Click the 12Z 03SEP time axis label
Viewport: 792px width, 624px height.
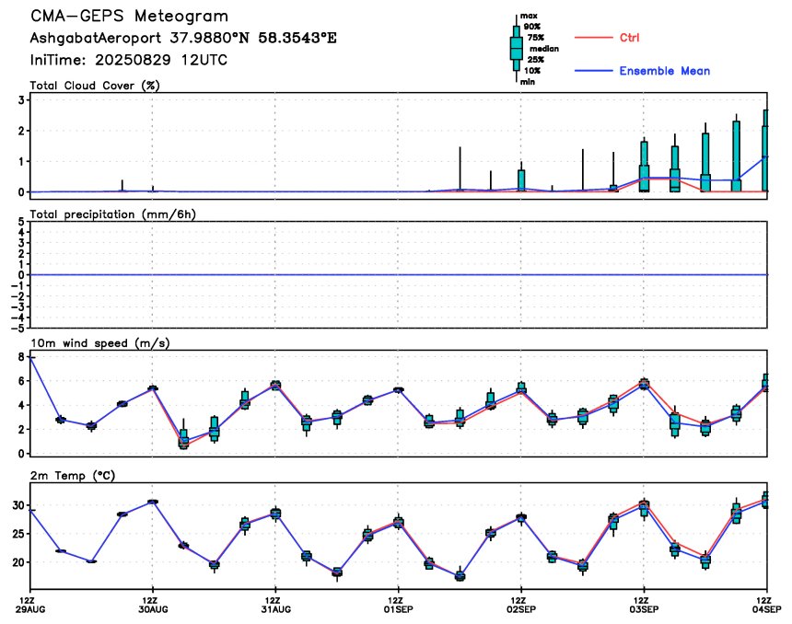pos(644,605)
